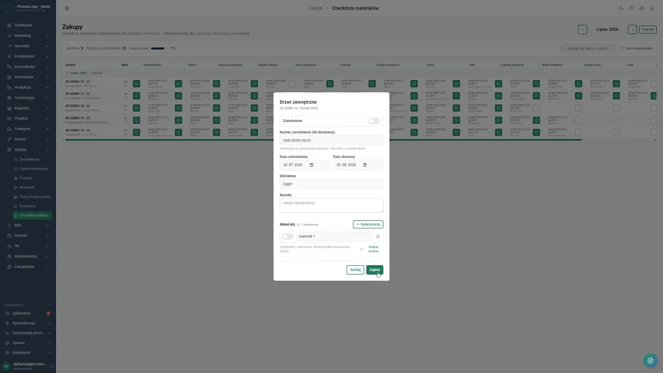Open notifications bell icon

click(x=652, y=8)
